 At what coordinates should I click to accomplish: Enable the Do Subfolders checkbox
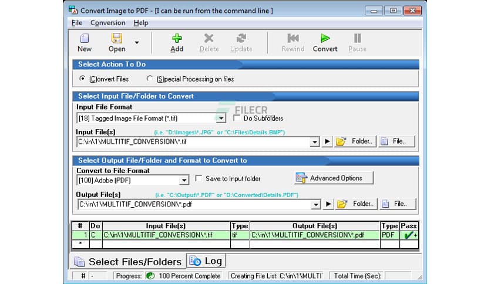coord(237,118)
